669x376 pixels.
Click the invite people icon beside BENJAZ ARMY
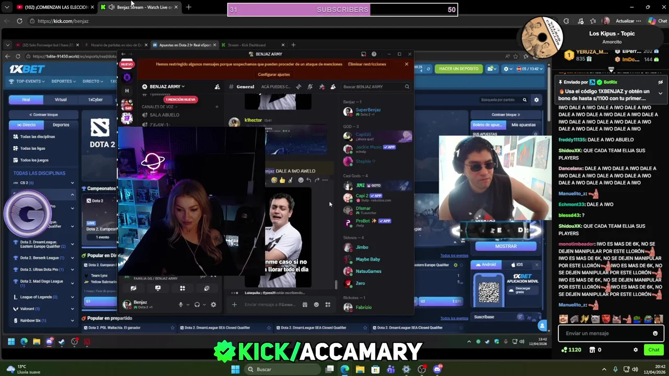[x=217, y=87]
